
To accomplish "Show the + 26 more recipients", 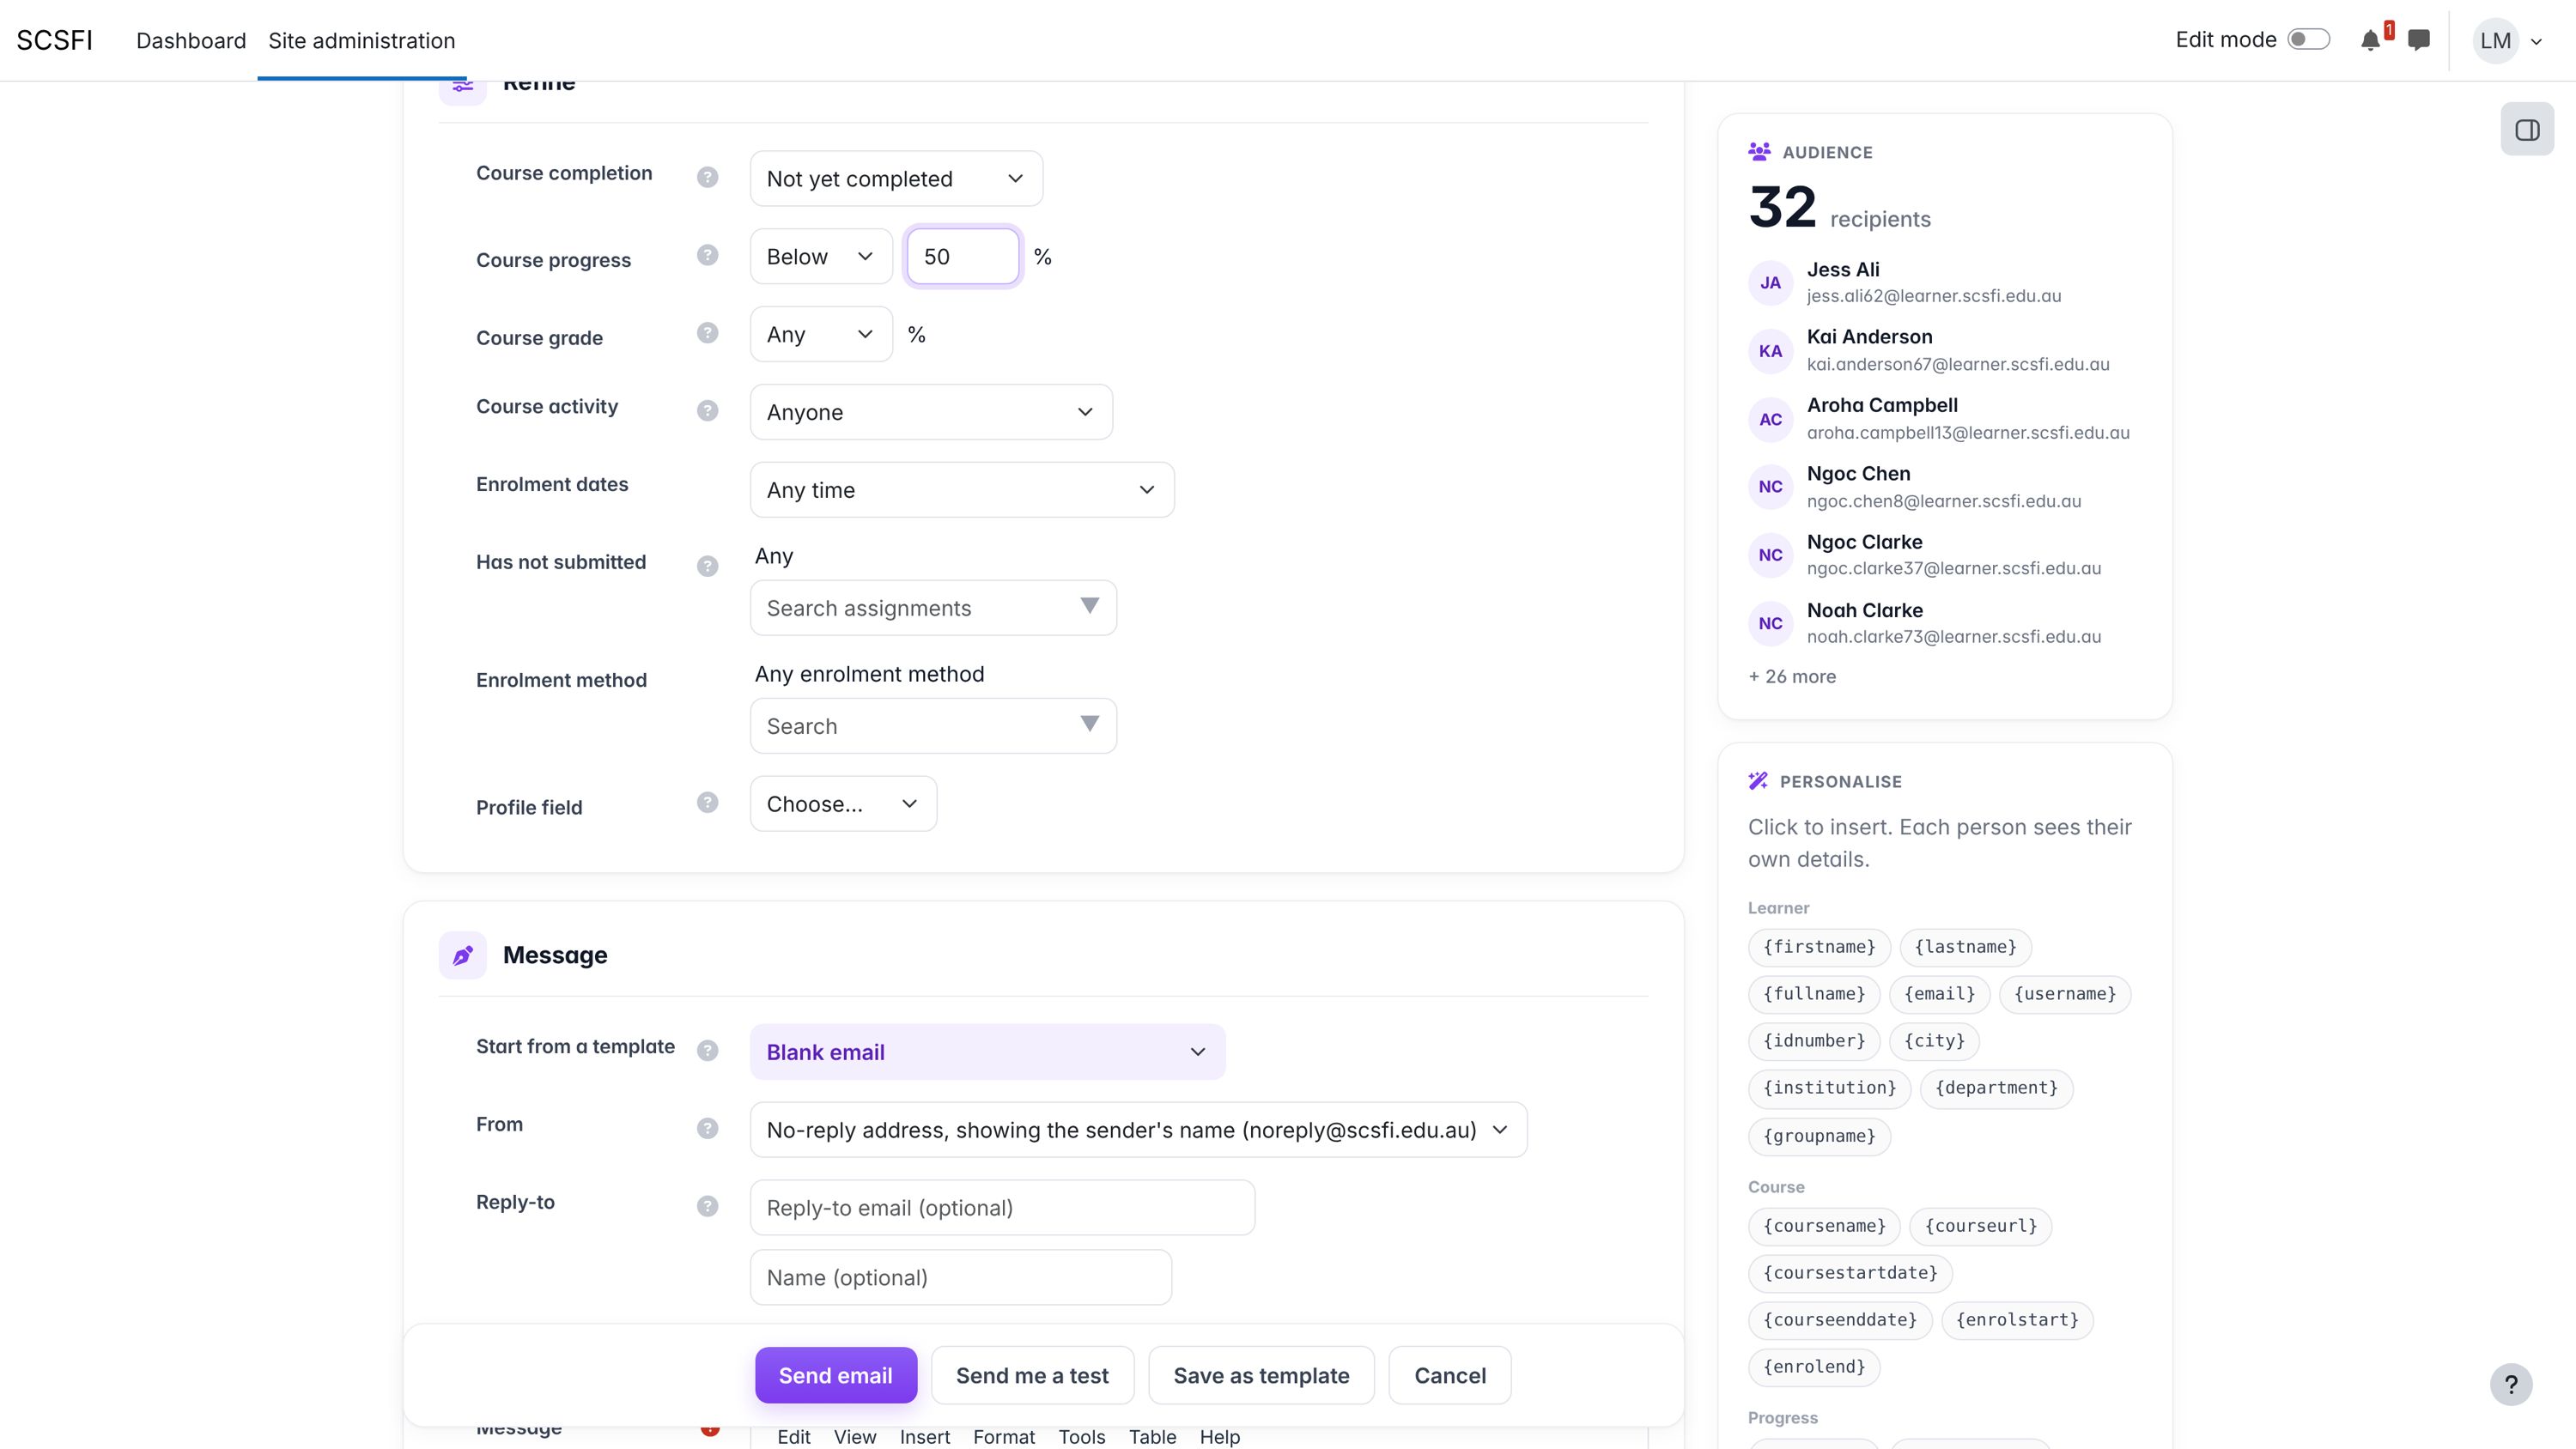I will 1792,677.
